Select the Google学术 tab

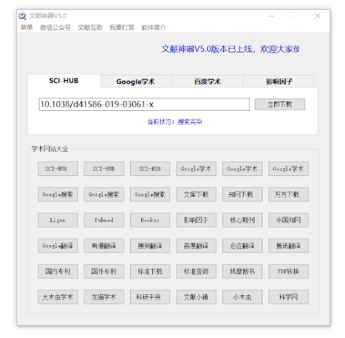click(136, 82)
